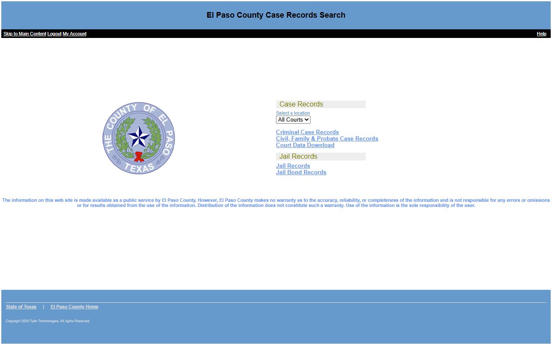Click the El Paso County Case Records Search title
The height and width of the screenshot is (345, 552).
click(276, 15)
